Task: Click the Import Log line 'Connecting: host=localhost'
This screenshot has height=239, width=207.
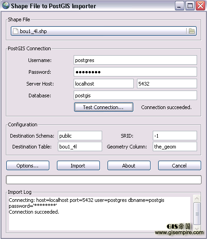Action: [x=86, y=200]
